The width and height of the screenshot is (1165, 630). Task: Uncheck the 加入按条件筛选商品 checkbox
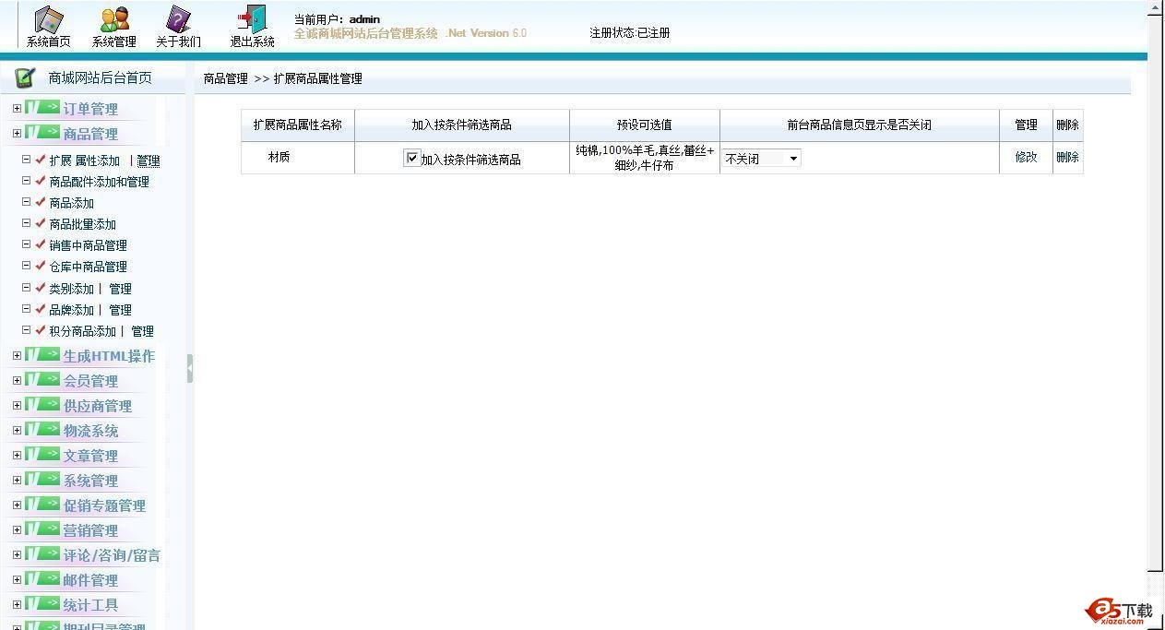click(411, 158)
